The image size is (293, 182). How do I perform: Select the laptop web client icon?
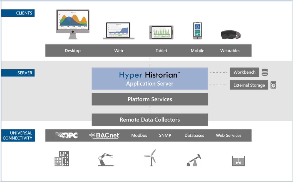[x=119, y=31]
